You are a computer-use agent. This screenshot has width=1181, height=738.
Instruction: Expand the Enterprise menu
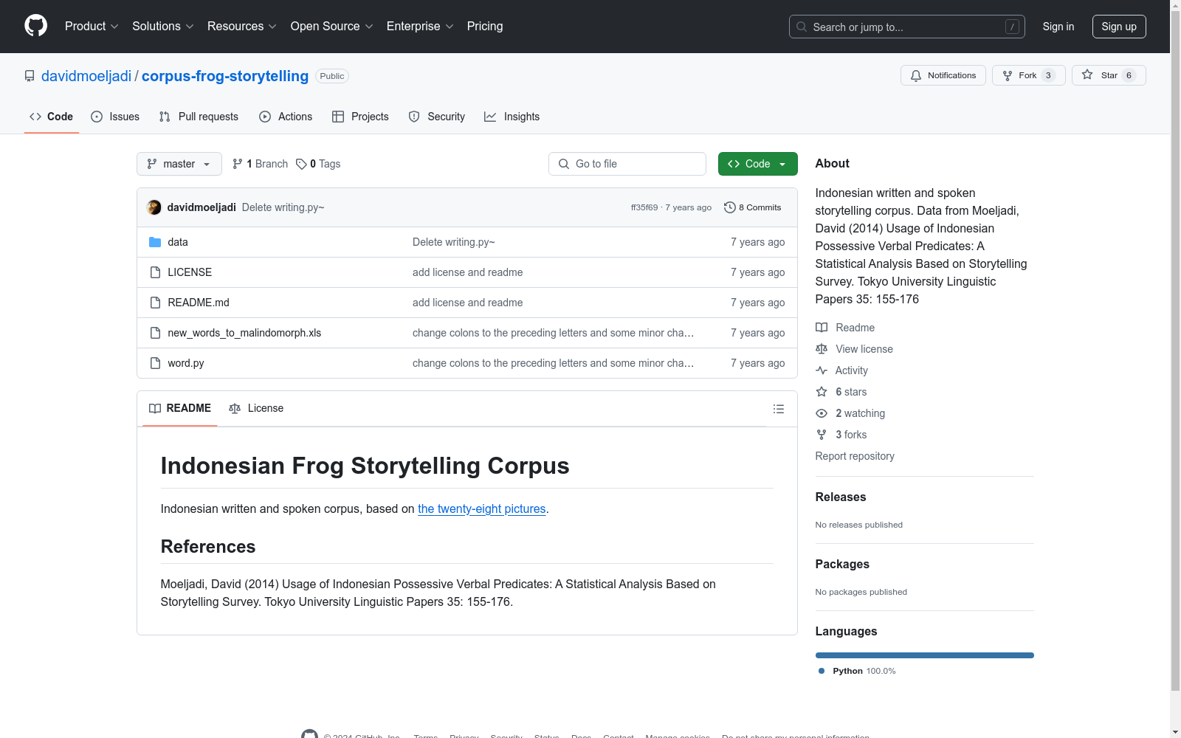[x=420, y=27]
